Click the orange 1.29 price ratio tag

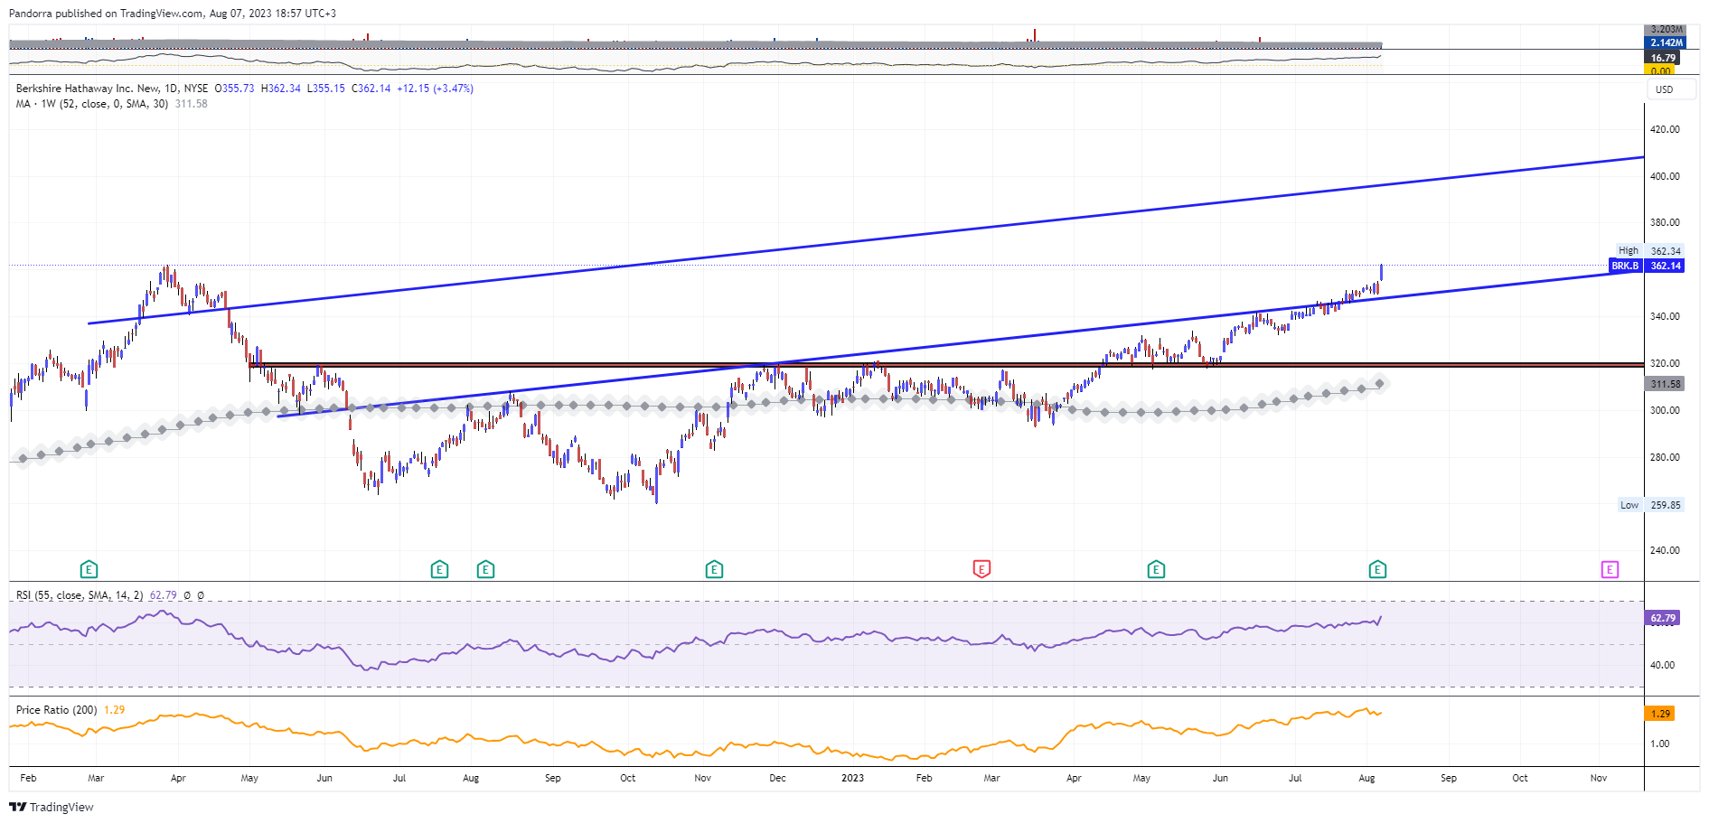(1661, 714)
